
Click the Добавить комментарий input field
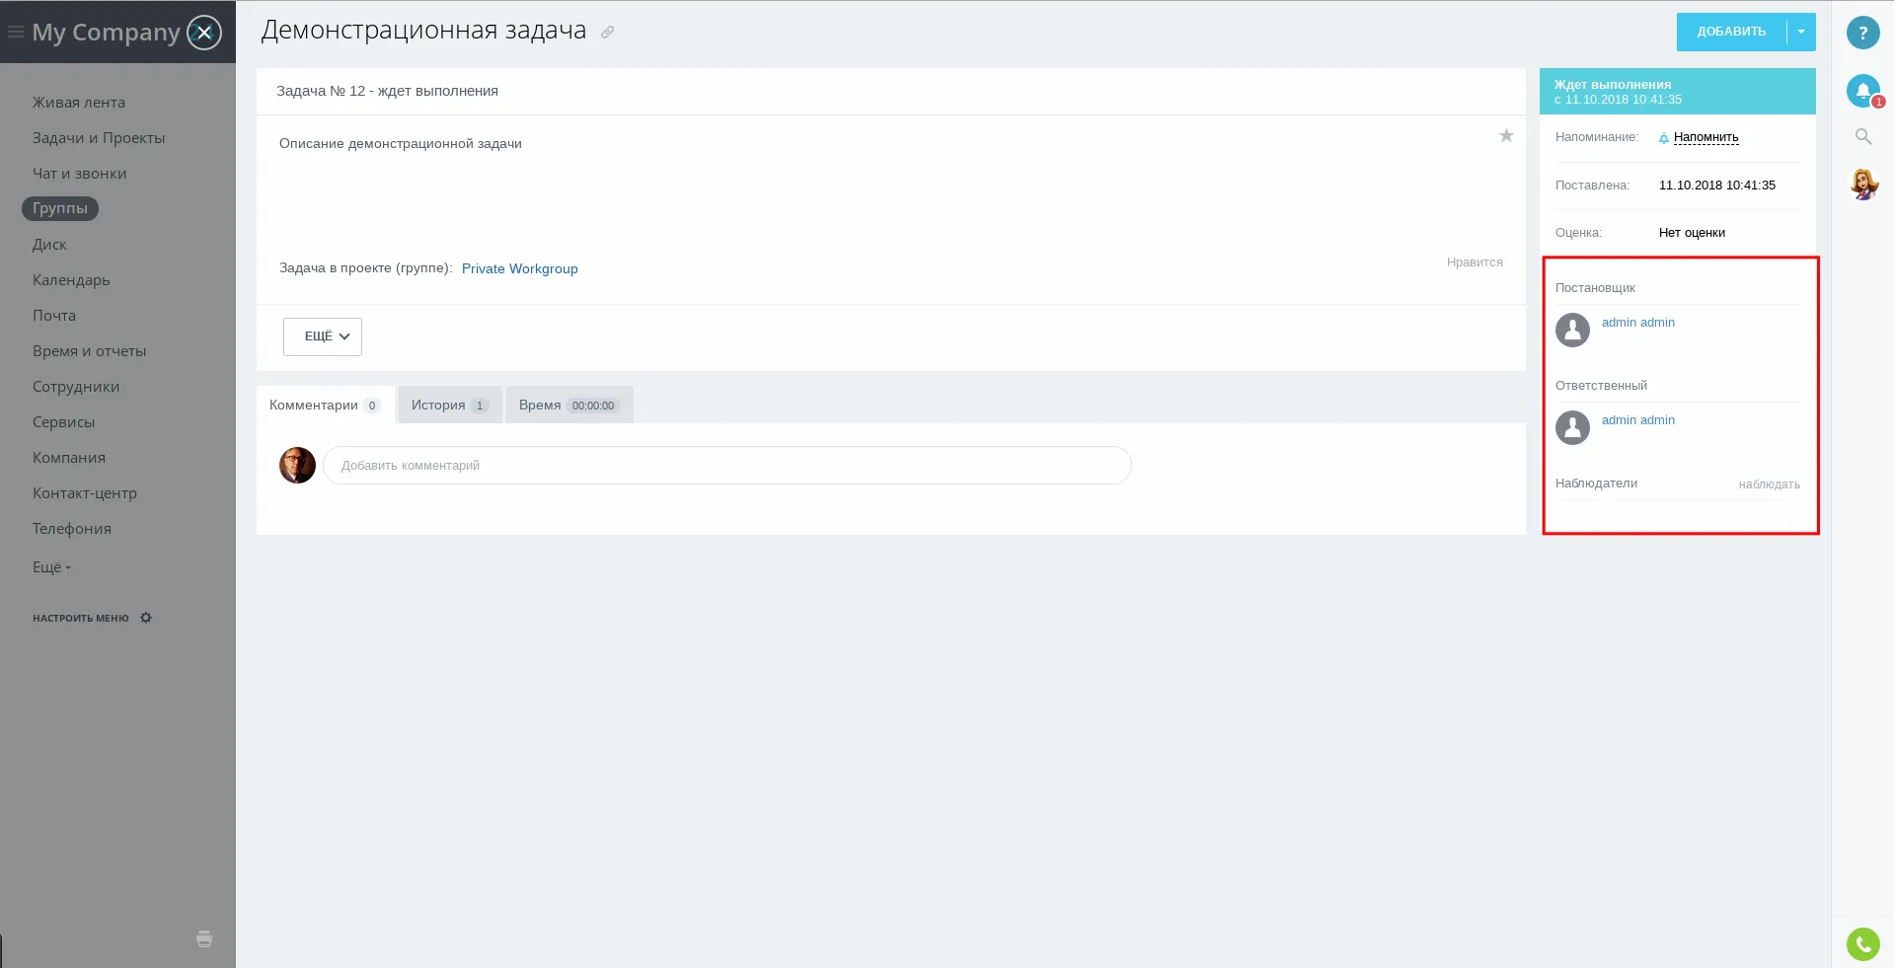click(726, 466)
